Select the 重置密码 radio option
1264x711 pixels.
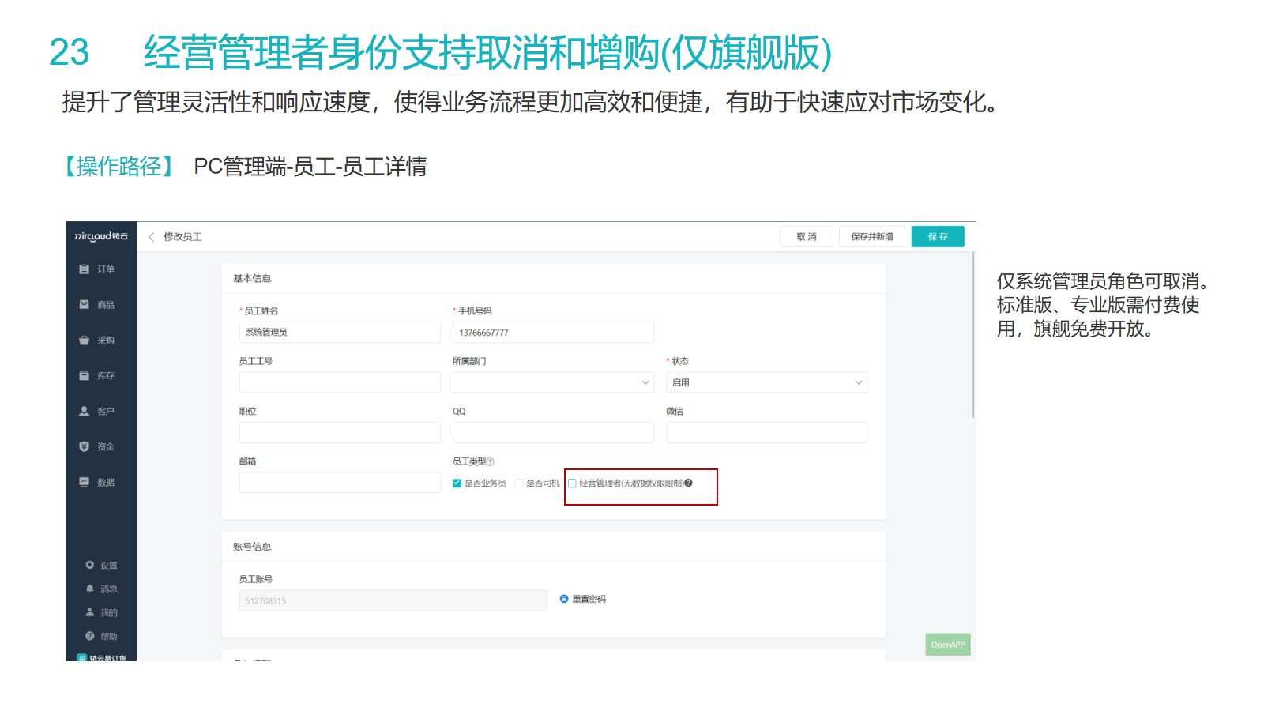[564, 599]
